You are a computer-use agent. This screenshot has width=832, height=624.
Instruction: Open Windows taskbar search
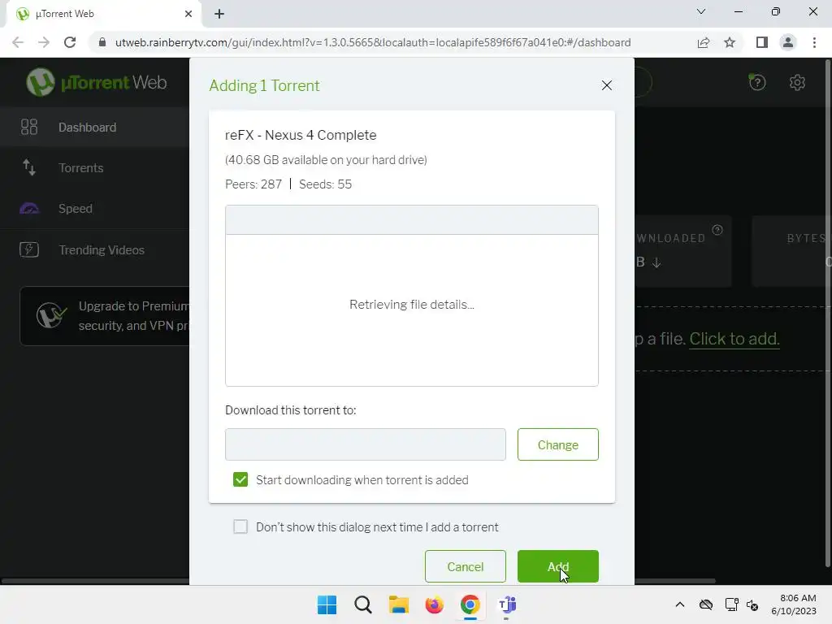[363, 604]
